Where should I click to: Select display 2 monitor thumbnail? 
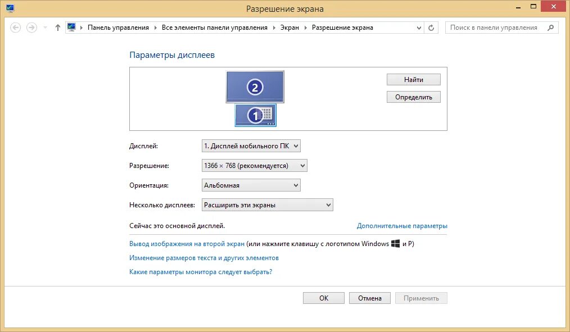point(255,87)
